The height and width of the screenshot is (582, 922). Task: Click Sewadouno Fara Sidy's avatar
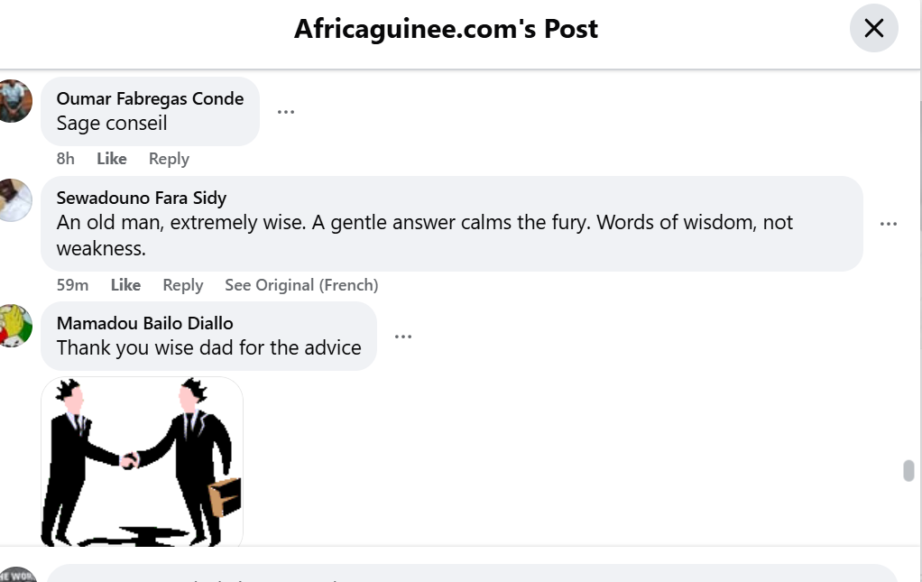[14, 199]
